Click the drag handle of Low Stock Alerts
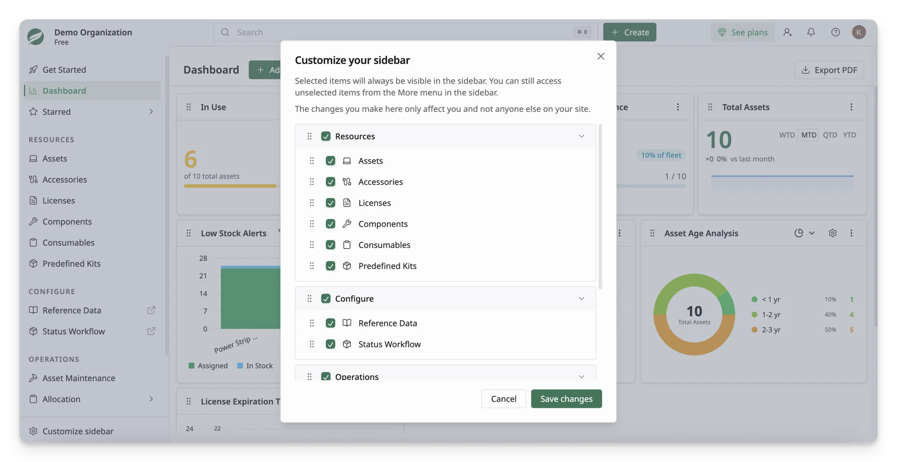This screenshot has height=462, width=897. point(189,233)
